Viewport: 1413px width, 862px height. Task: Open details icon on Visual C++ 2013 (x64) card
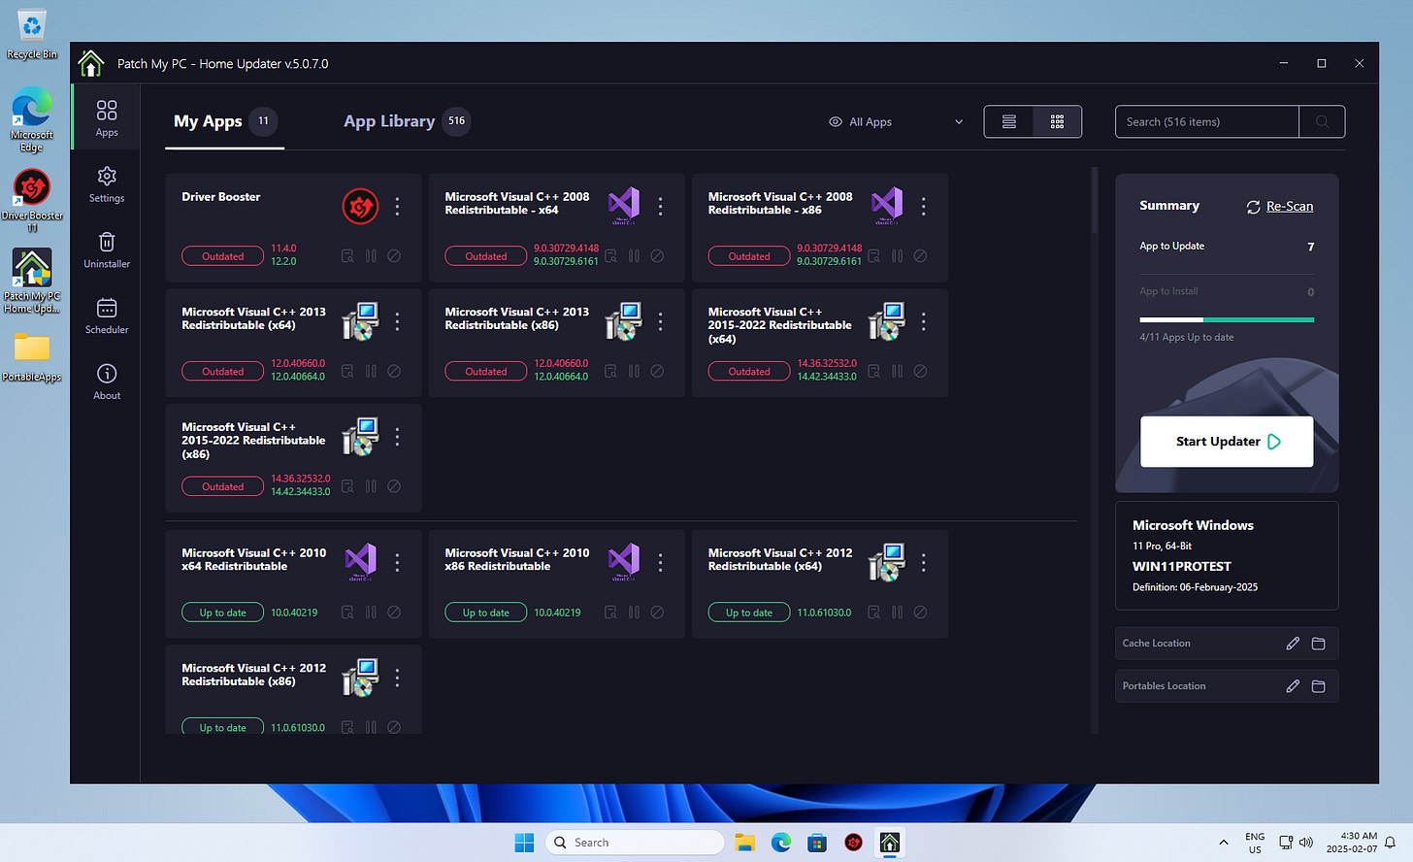pos(347,371)
